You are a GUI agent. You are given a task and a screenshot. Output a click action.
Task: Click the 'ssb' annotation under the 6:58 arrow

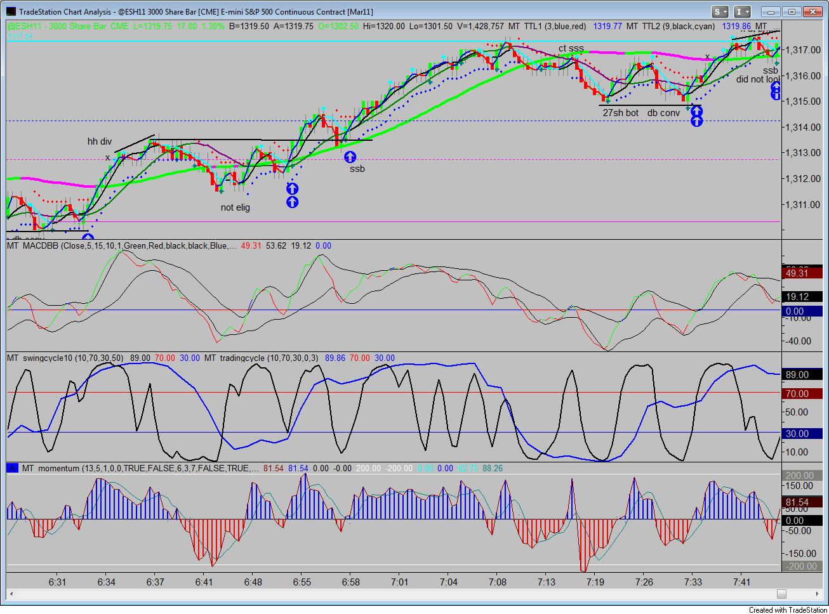click(x=357, y=169)
